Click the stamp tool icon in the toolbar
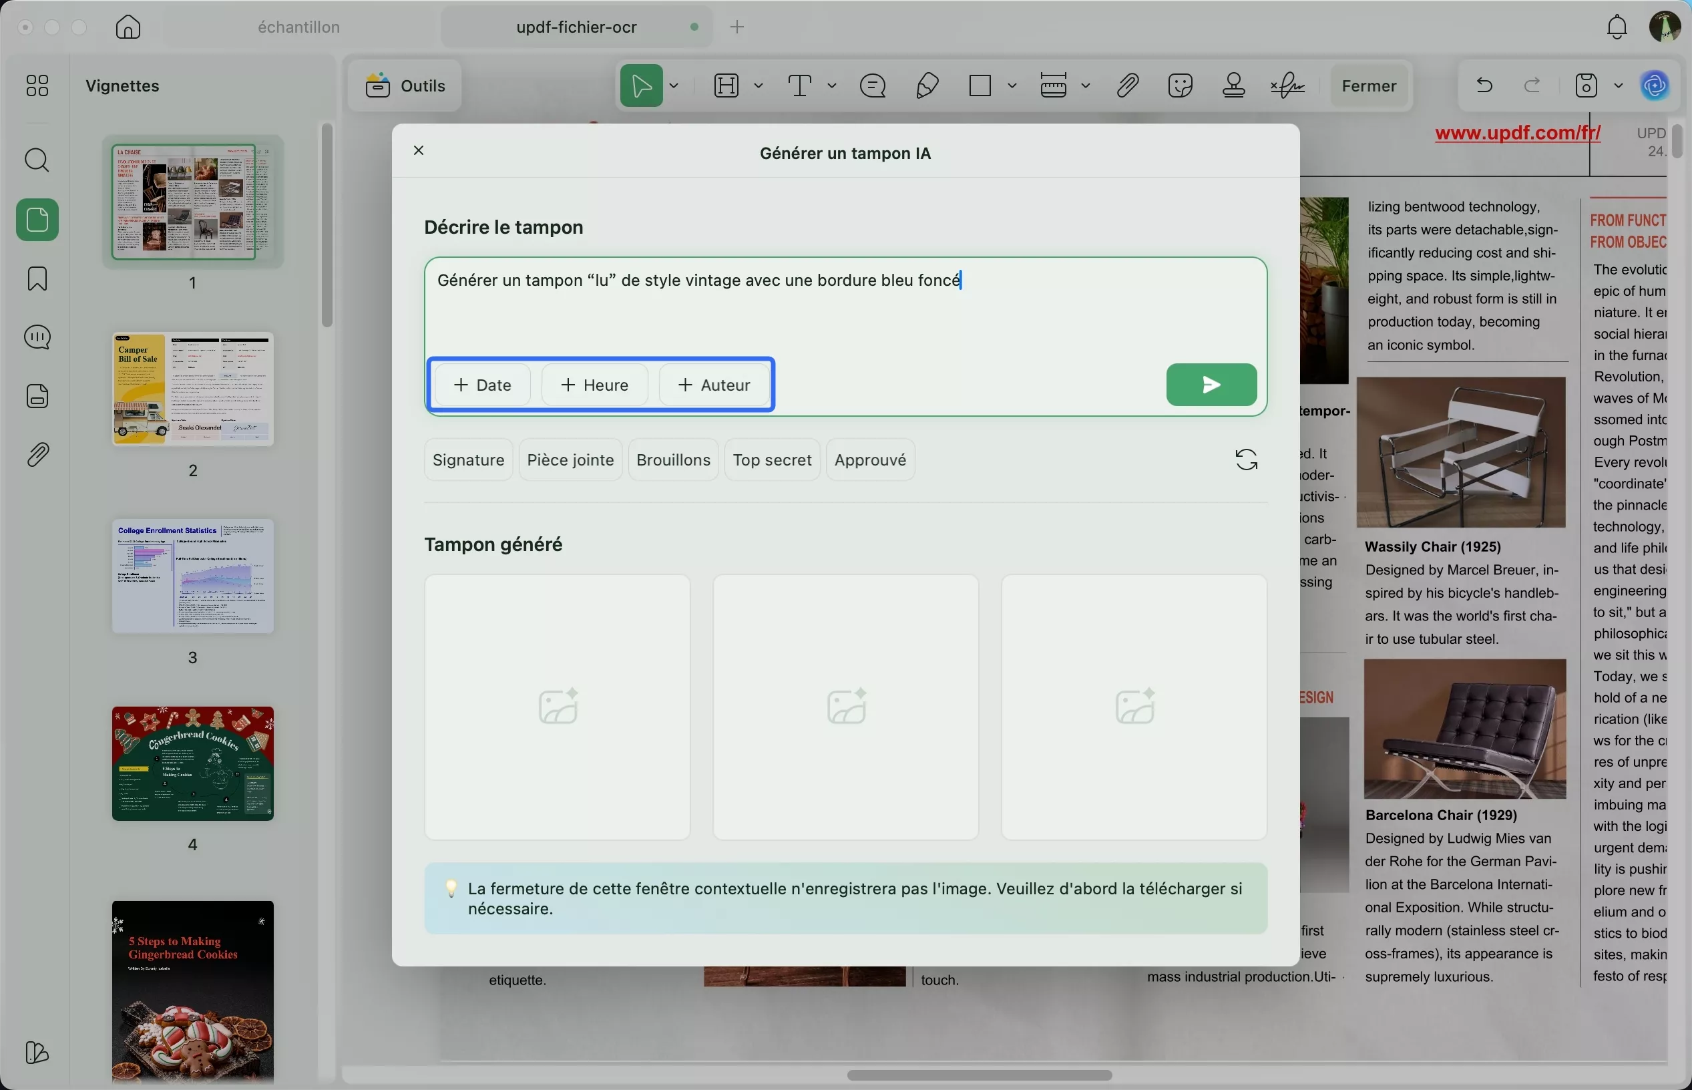1692x1090 pixels. (1233, 86)
